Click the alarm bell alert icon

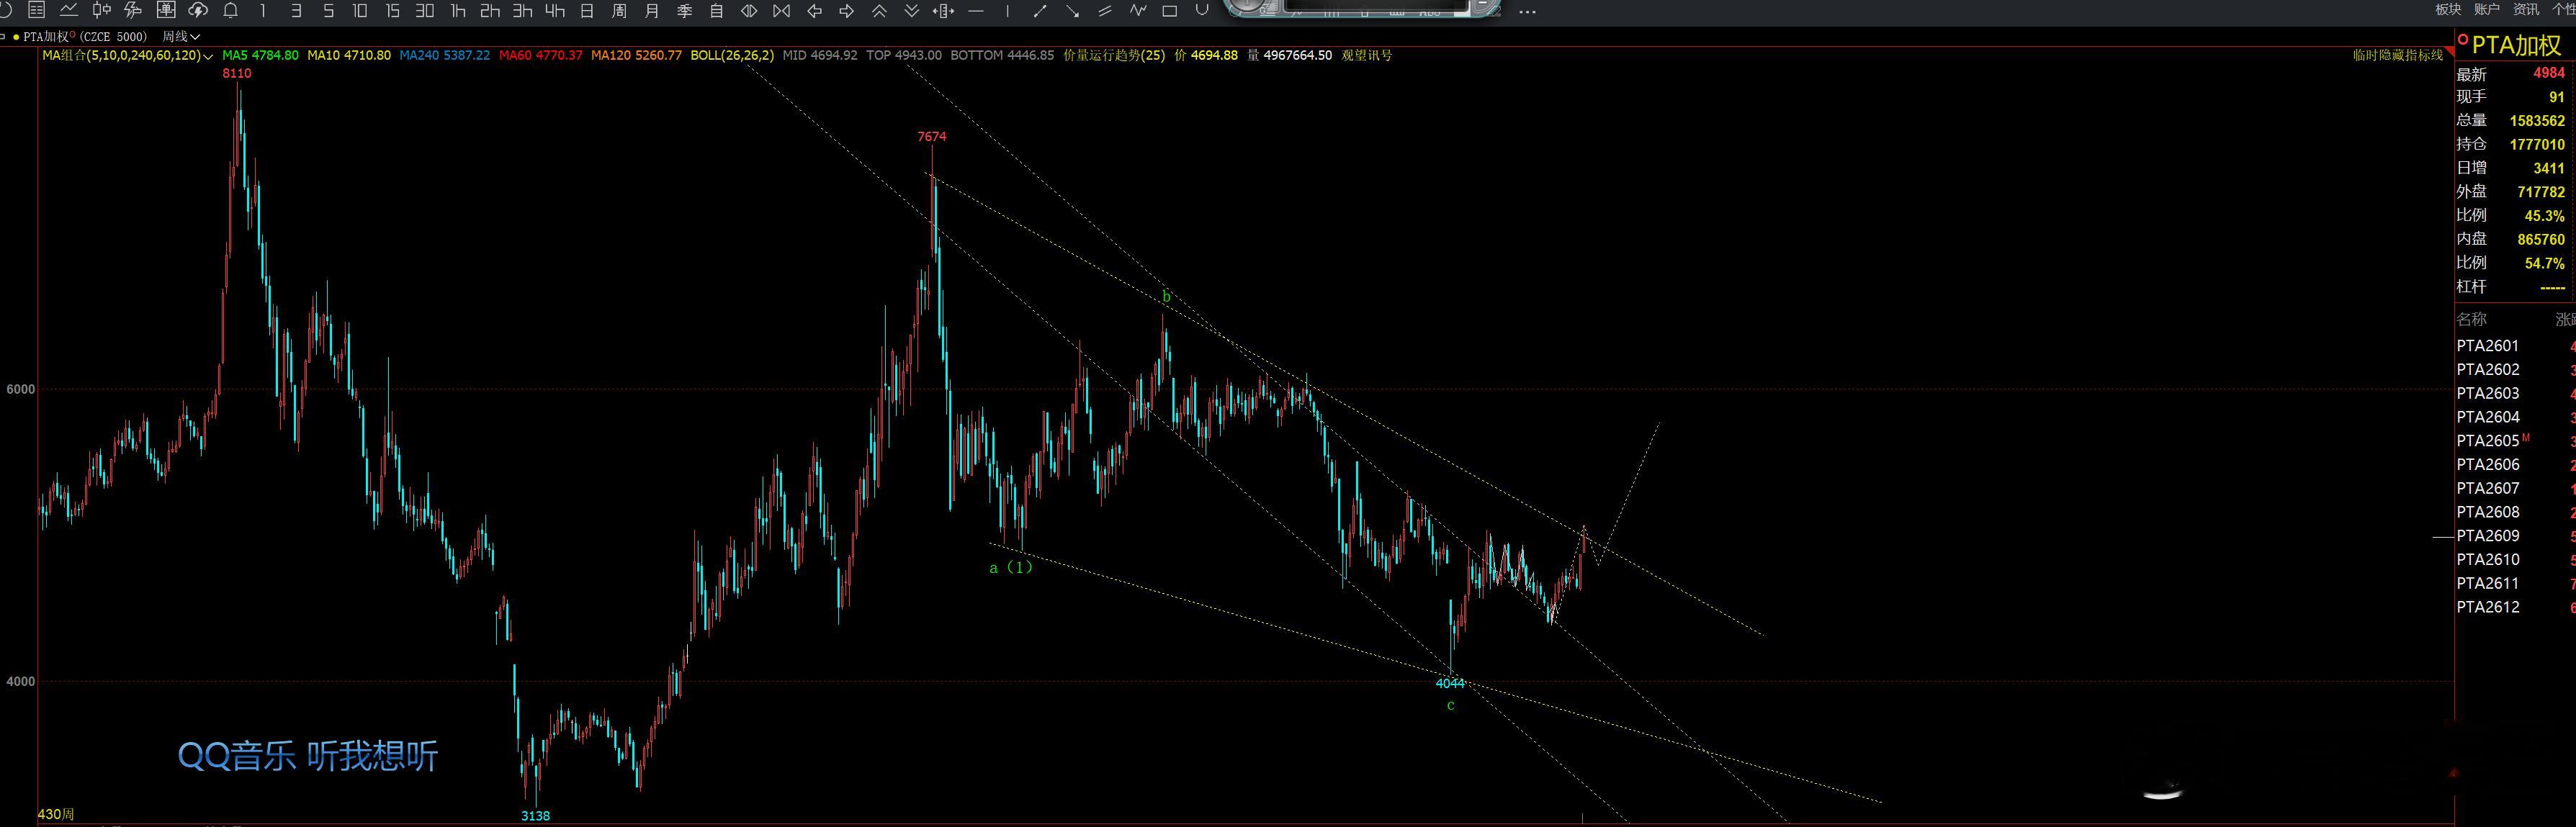(230, 11)
